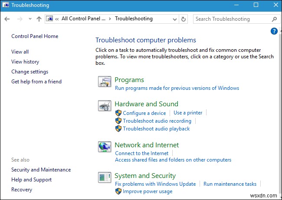Start Troubleshoot audio playback
The width and height of the screenshot is (282, 200).
156,129
